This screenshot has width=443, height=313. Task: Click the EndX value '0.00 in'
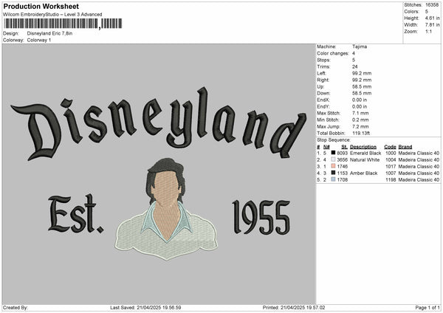(360, 100)
